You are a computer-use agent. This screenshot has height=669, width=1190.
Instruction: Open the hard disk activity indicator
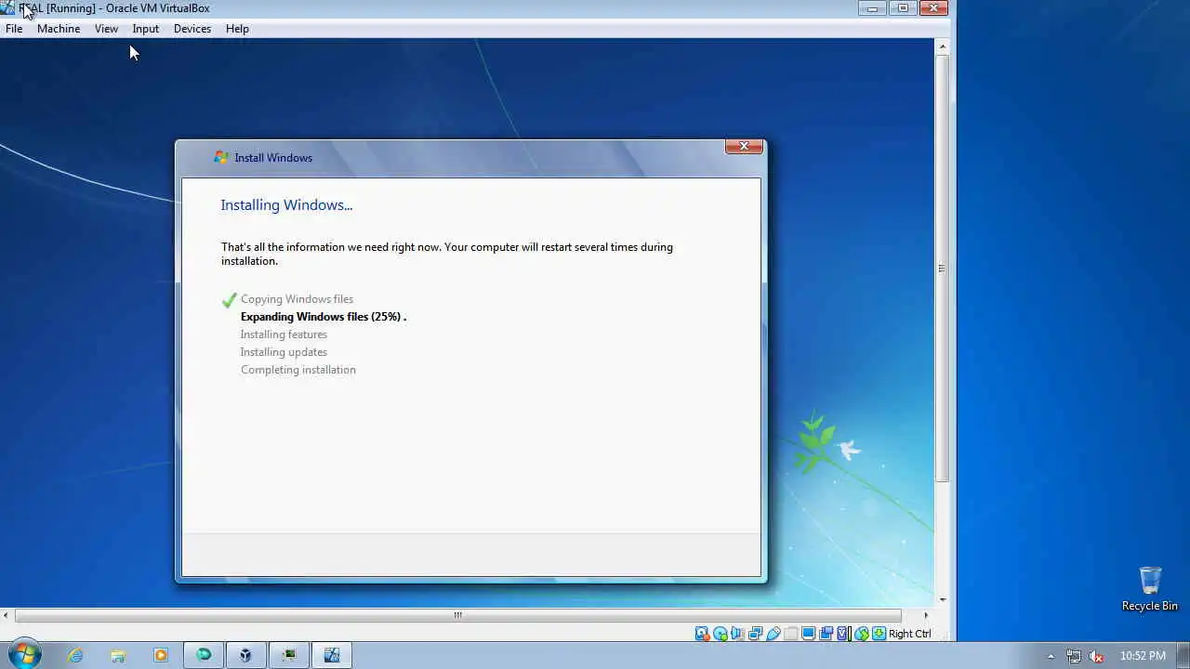pos(702,634)
